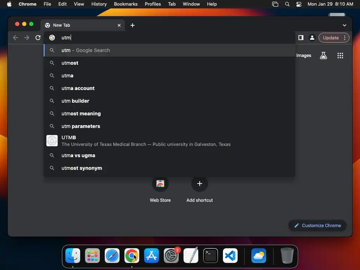Click the Chrome app menu in the menu bar
Screen dimensions: 360x270
pos(27,4)
